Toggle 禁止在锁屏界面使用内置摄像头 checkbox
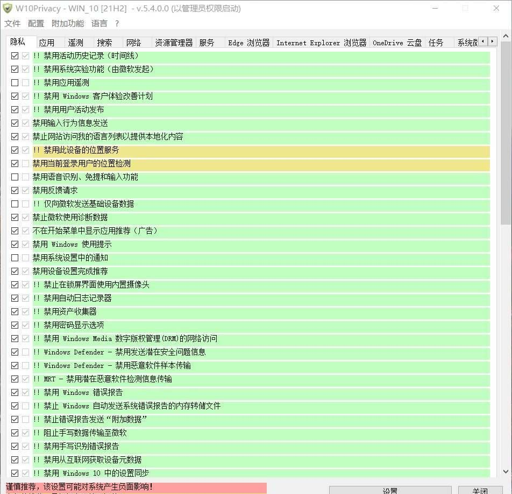Screen dimensions: 512x494 click(15, 285)
